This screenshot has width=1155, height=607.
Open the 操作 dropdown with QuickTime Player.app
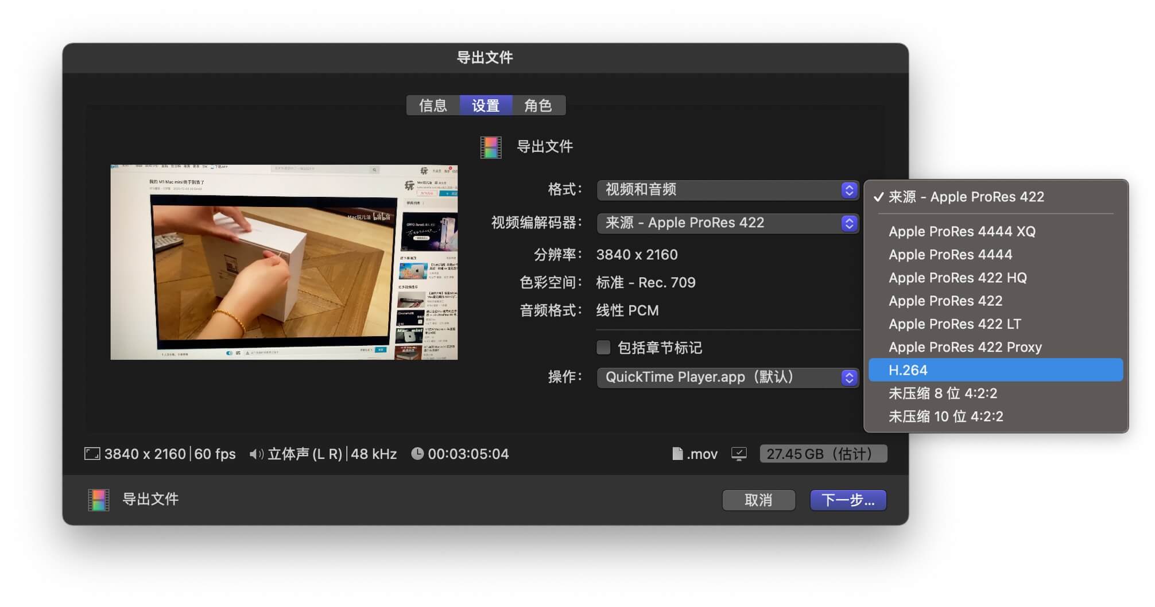[728, 378]
